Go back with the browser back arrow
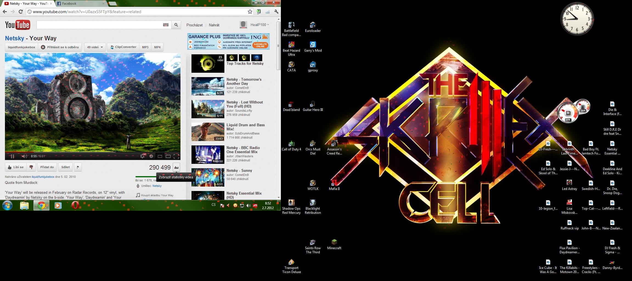The image size is (632, 281). click(5, 12)
